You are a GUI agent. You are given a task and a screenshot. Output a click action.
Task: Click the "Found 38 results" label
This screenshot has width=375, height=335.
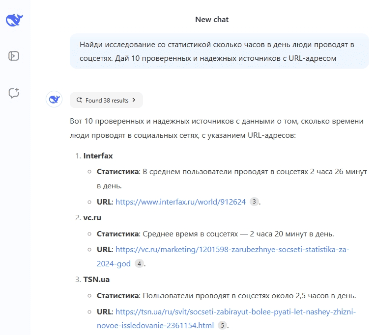tap(107, 100)
